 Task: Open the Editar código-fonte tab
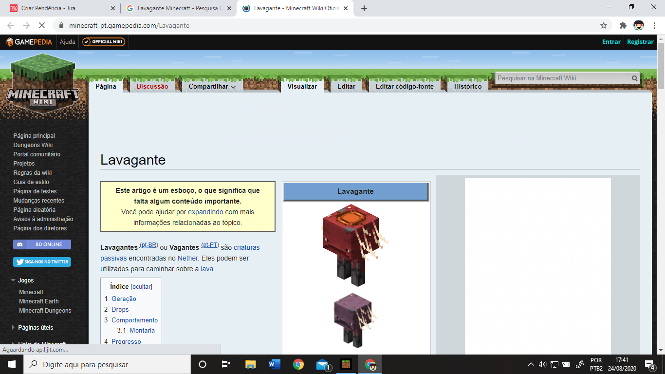click(x=405, y=86)
